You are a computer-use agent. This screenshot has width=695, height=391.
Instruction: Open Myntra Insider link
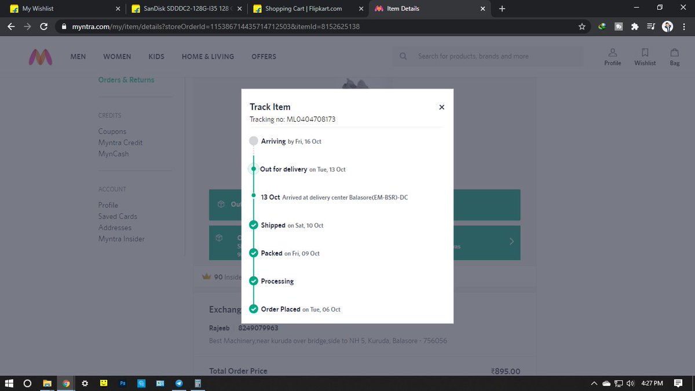coord(122,239)
